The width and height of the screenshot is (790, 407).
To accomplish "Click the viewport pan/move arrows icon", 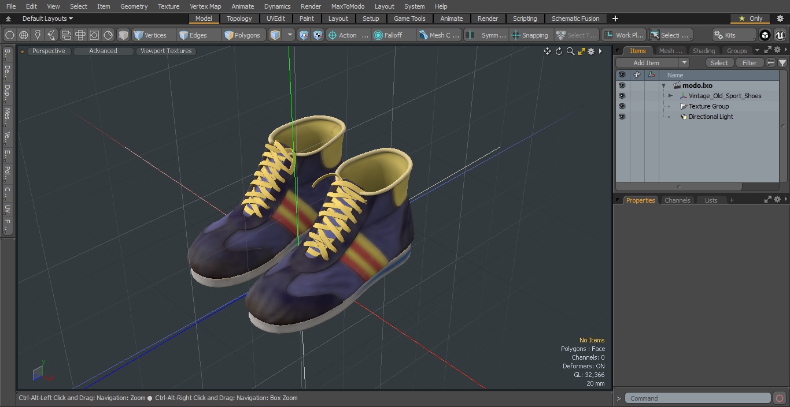I will point(547,51).
